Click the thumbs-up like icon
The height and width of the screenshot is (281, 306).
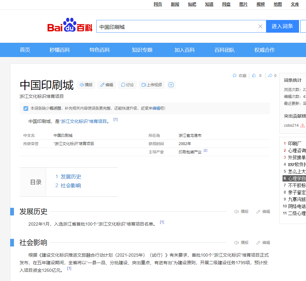click(254, 75)
